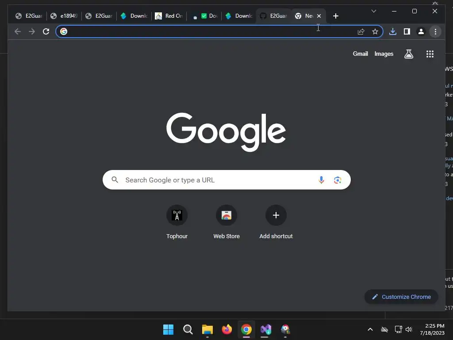453x340 pixels.
Task: Open the network status tray icon
Action: pos(399,329)
